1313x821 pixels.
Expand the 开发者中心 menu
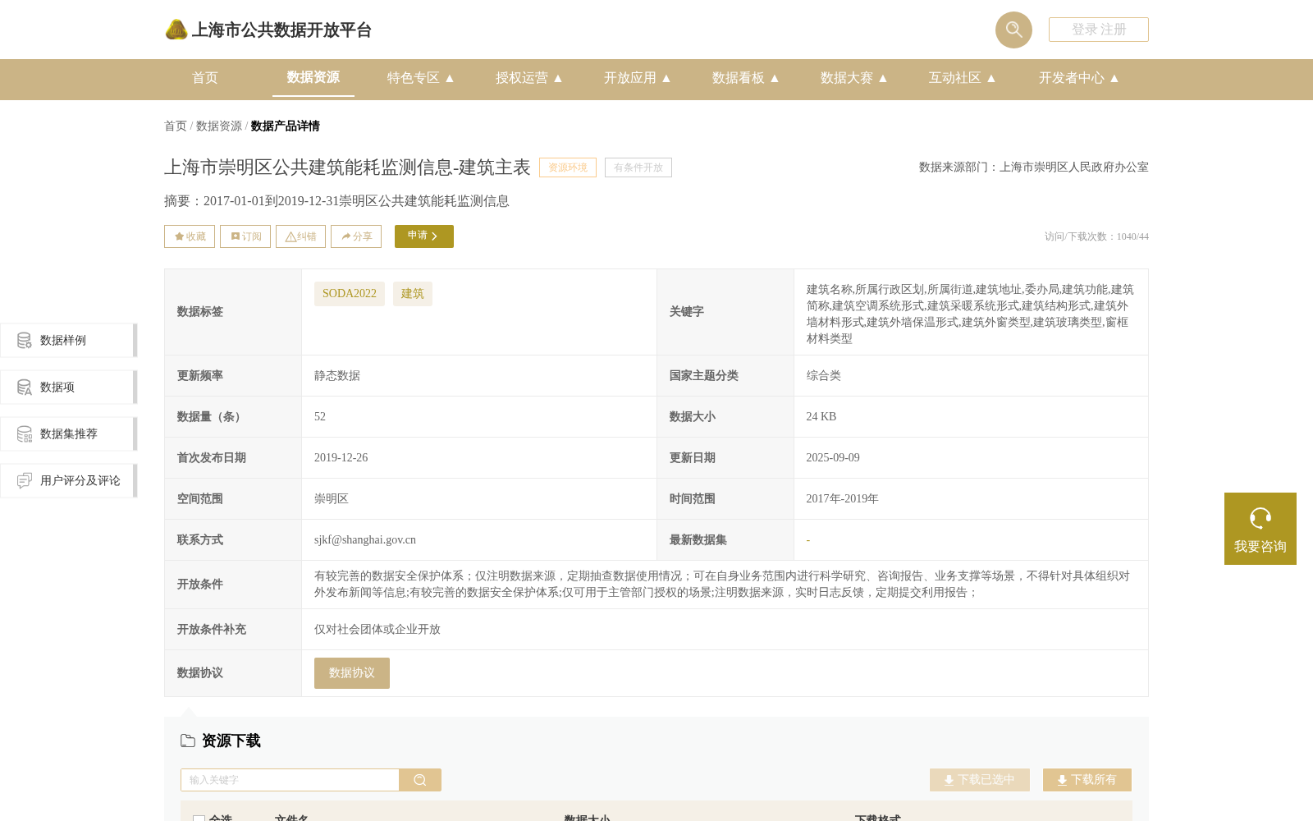[x=1078, y=78]
